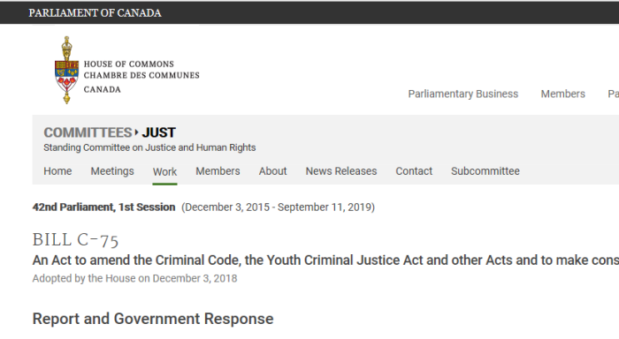This screenshot has width=619, height=339.
Task: Click the arrow between COMMITTEES and JUST
Action: (136, 132)
